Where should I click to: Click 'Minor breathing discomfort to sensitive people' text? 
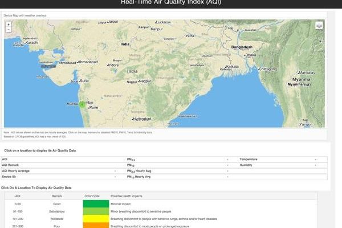click(x=141, y=211)
